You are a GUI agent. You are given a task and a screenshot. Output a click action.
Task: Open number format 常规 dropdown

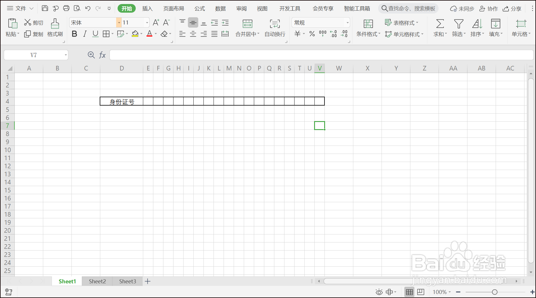(348, 22)
